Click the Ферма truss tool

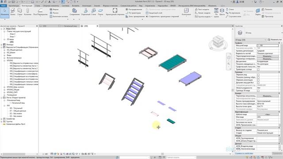pyautogui.click(x=54, y=9)
